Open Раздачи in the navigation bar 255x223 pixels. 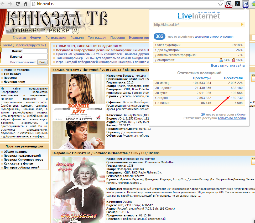coord(77,37)
